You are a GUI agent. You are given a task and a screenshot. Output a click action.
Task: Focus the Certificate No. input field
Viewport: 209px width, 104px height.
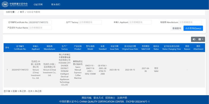(x=40, y=22)
